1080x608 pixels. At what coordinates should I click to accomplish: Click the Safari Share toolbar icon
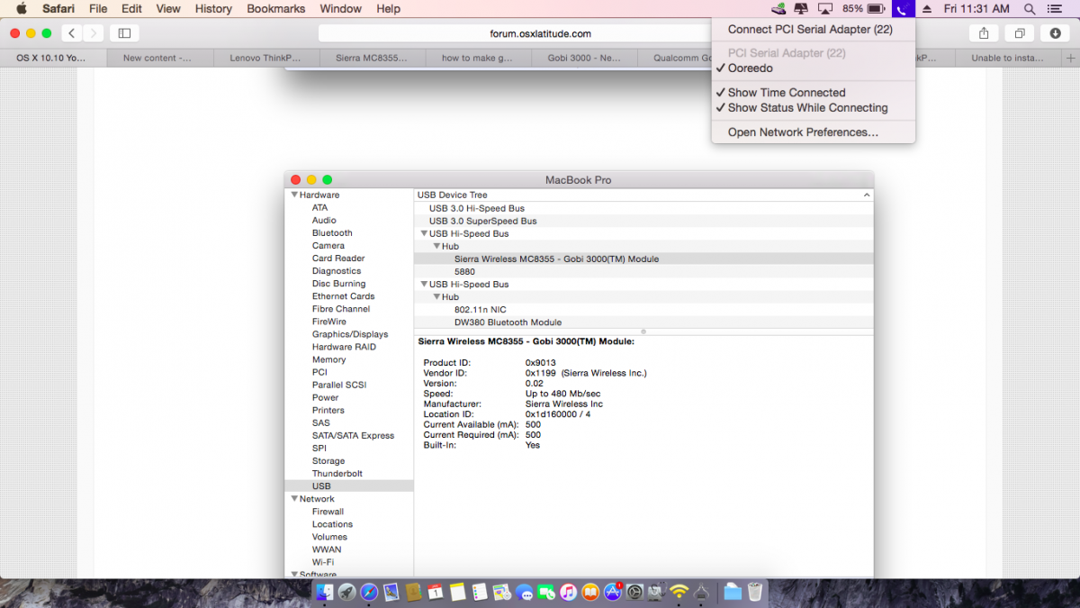pos(984,33)
